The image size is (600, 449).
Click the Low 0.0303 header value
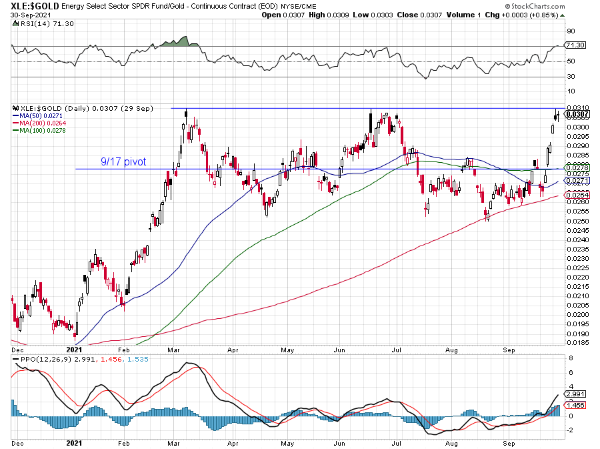373,15
